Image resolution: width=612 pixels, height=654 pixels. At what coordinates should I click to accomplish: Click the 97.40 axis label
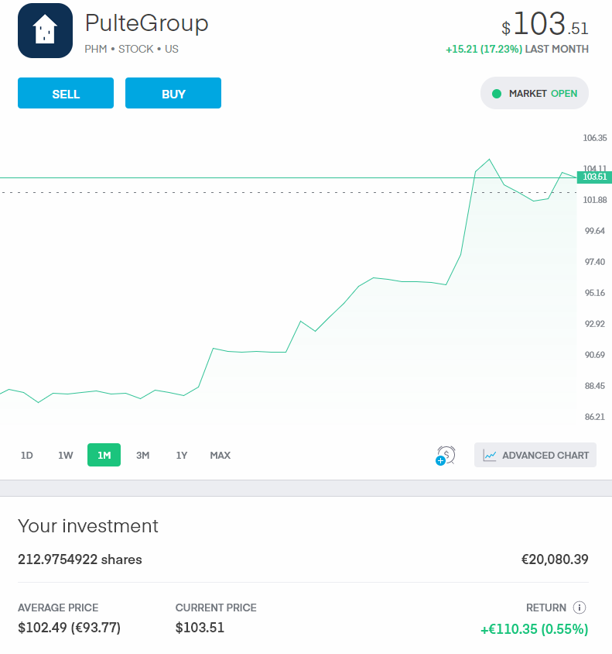(x=594, y=262)
